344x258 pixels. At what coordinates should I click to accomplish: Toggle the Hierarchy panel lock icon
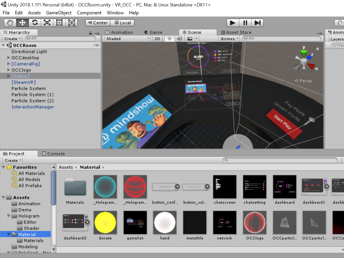pyautogui.click(x=90, y=33)
